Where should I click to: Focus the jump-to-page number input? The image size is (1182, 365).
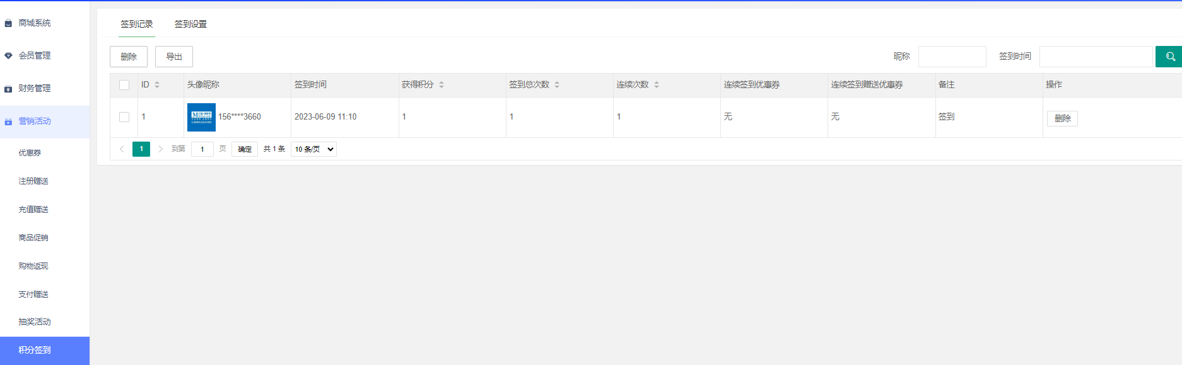pos(202,149)
